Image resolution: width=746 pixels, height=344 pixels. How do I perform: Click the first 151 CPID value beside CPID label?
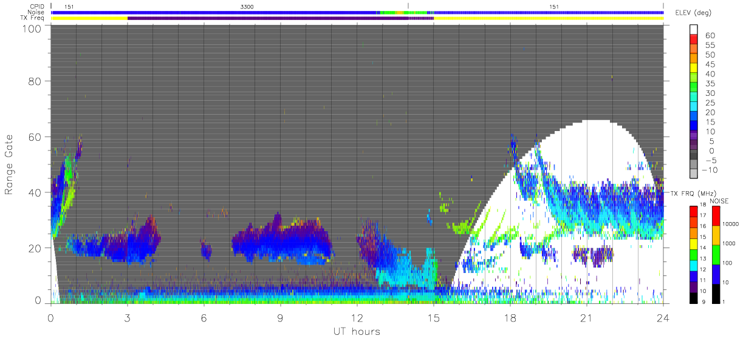point(69,6)
